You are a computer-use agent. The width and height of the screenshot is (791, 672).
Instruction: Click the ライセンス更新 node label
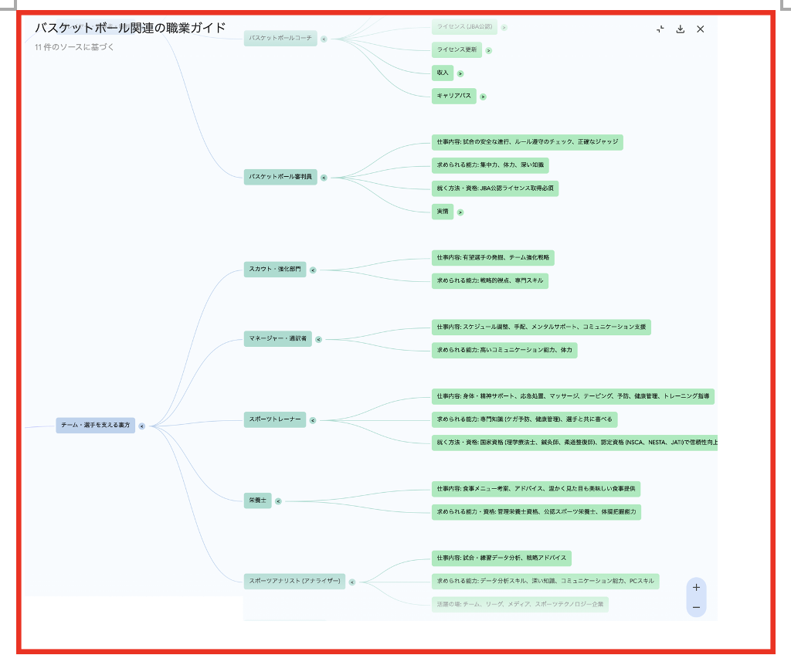pyautogui.click(x=457, y=50)
